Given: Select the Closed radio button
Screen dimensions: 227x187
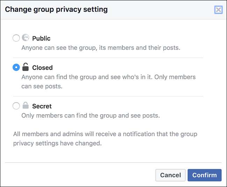Looking at the screenshot, I should pyautogui.click(x=16, y=68).
